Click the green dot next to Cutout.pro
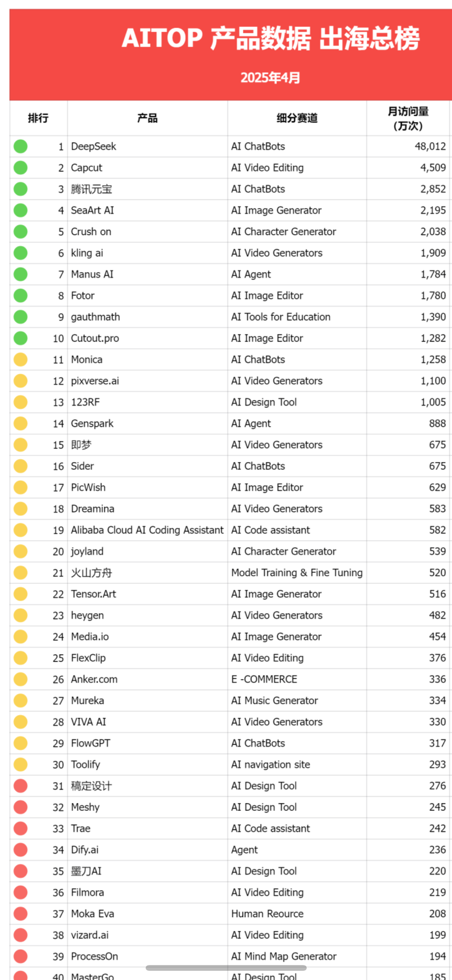Image resolution: width=452 pixels, height=980 pixels. (x=20, y=338)
